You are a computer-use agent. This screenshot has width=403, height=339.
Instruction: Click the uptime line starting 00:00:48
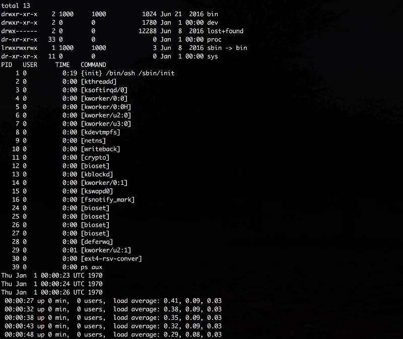pyautogui.click(x=113, y=334)
